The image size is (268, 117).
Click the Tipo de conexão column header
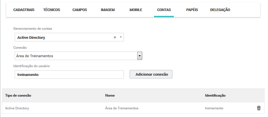coord(18,95)
